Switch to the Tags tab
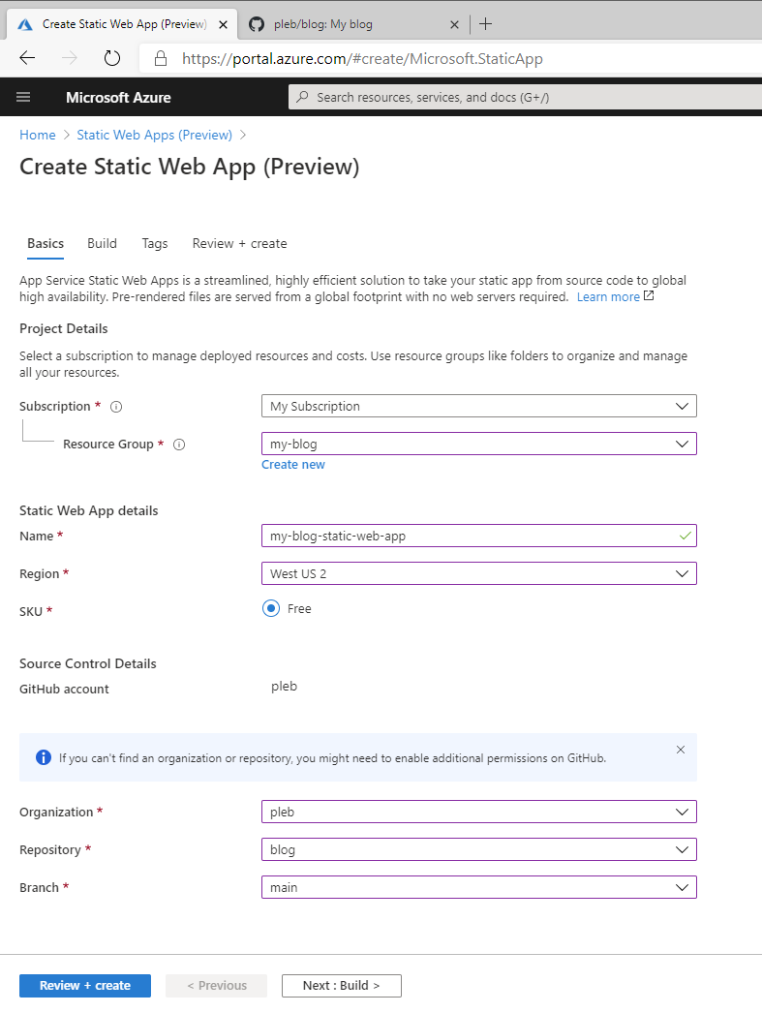Screen dimensions: 762x1013 tap(155, 243)
